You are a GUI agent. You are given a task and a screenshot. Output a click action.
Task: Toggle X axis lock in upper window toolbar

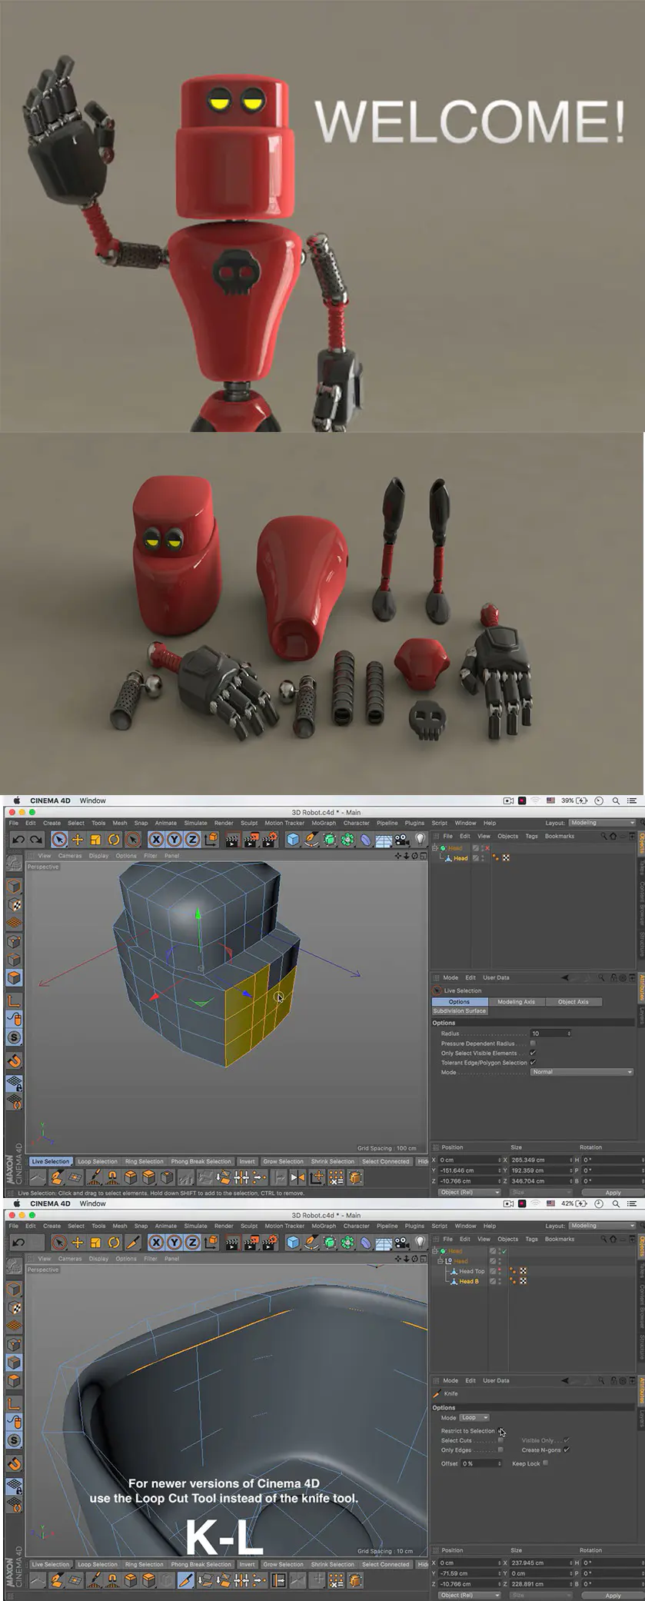(x=155, y=840)
